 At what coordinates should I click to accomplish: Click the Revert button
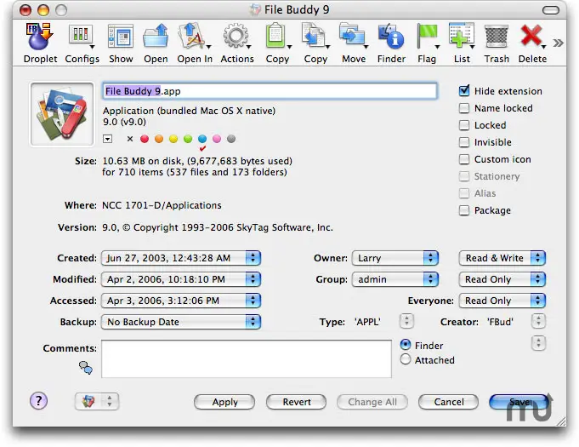(x=296, y=402)
